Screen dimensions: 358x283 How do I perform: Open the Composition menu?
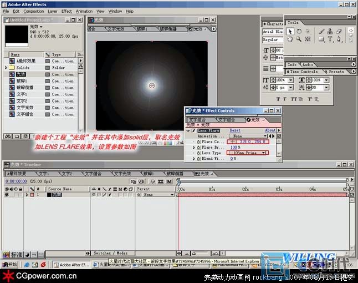coord(34,11)
